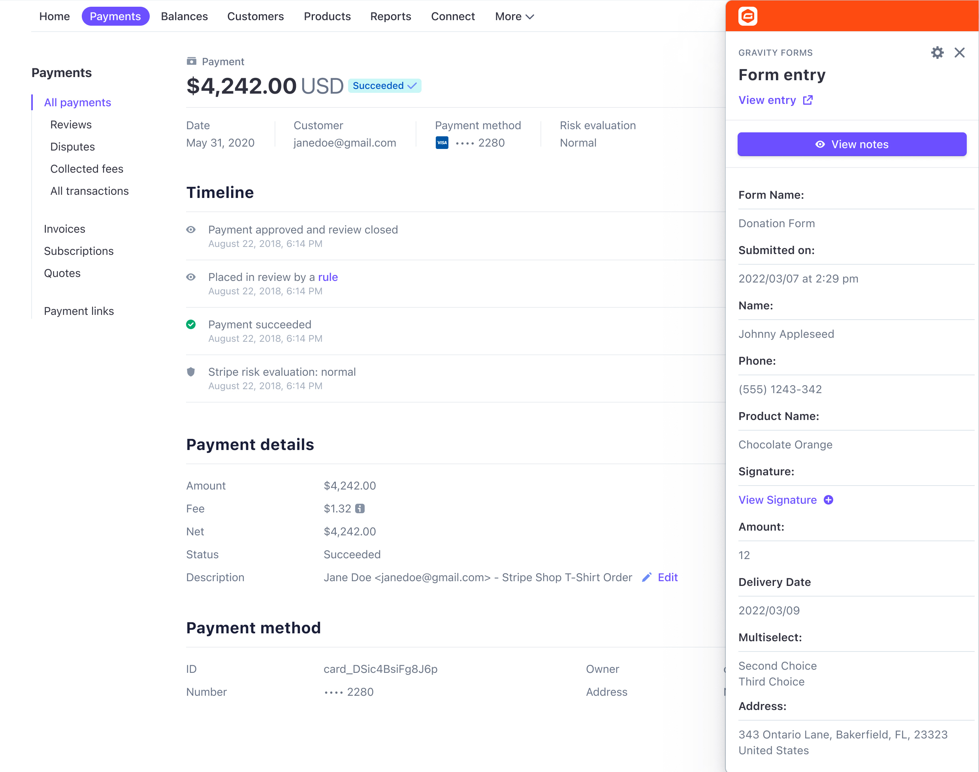Expand View Signature with the plus icon
Image resolution: width=979 pixels, height=772 pixels.
coord(828,500)
